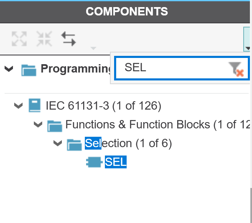Clear the SEL search filter
252x223 pixels.
click(x=236, y=69)
